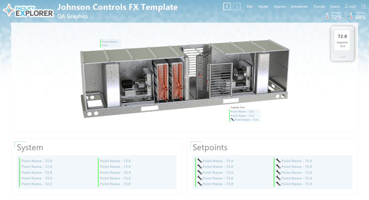
Task: Open the Schedules page
Action: click(x=299, y=6)
